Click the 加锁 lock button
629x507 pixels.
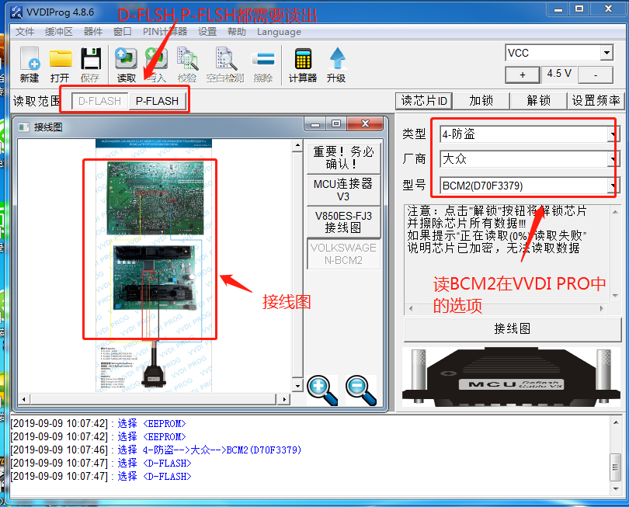click(x=481, y=101)
